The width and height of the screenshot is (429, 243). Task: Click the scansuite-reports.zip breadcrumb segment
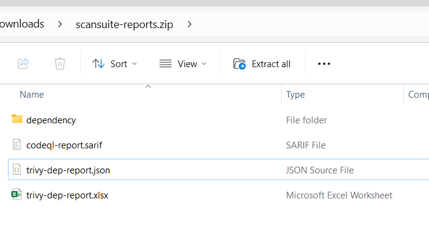pyautogui.click(x=125, y=24)
